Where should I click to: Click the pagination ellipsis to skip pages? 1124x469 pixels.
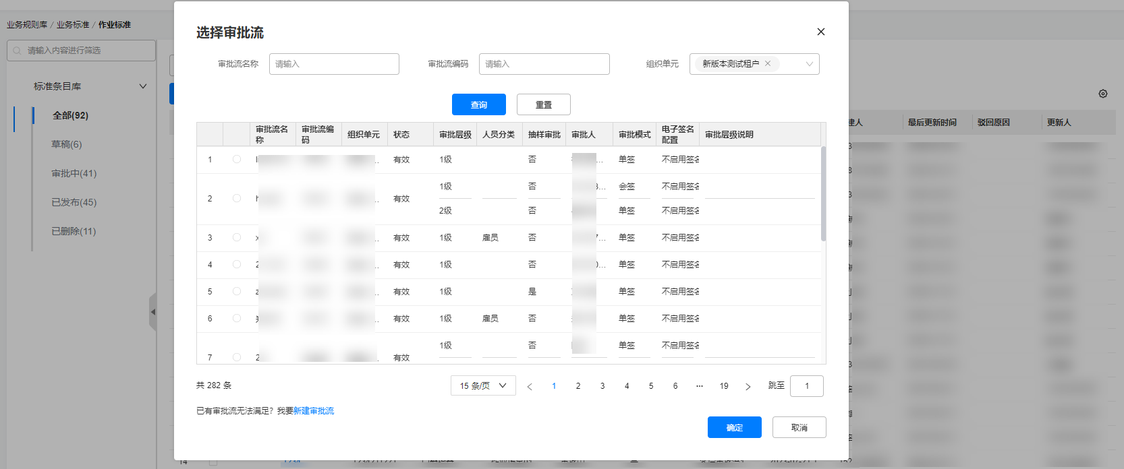click(x=700, y=386)
